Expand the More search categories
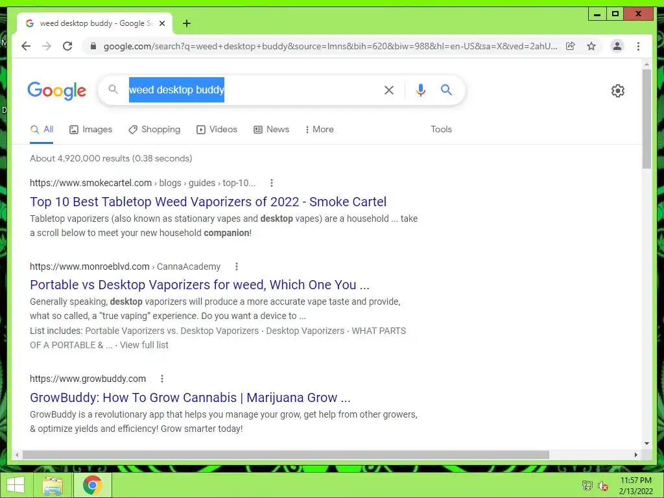 click(x=319, y=129)
